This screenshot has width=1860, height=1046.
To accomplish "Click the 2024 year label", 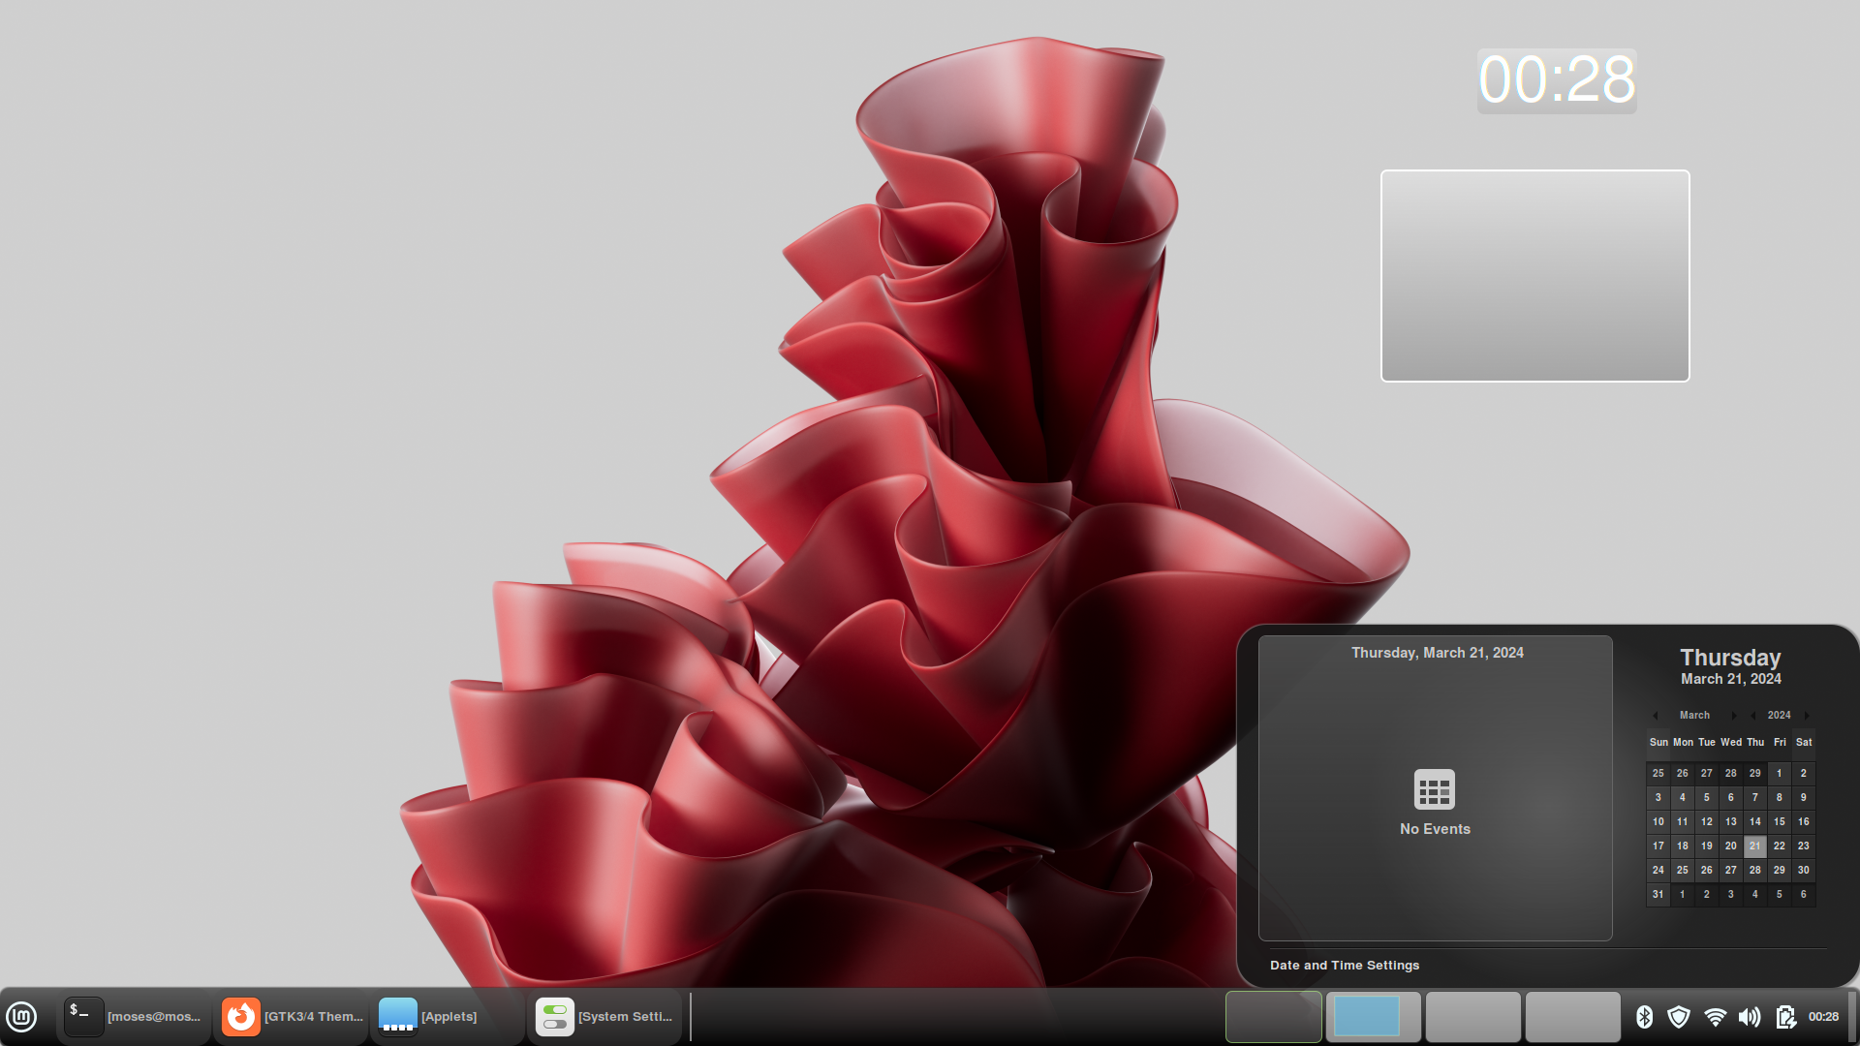I will (x=1779, y=716).
